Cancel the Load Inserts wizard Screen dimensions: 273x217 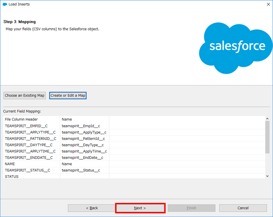(243, 208)
